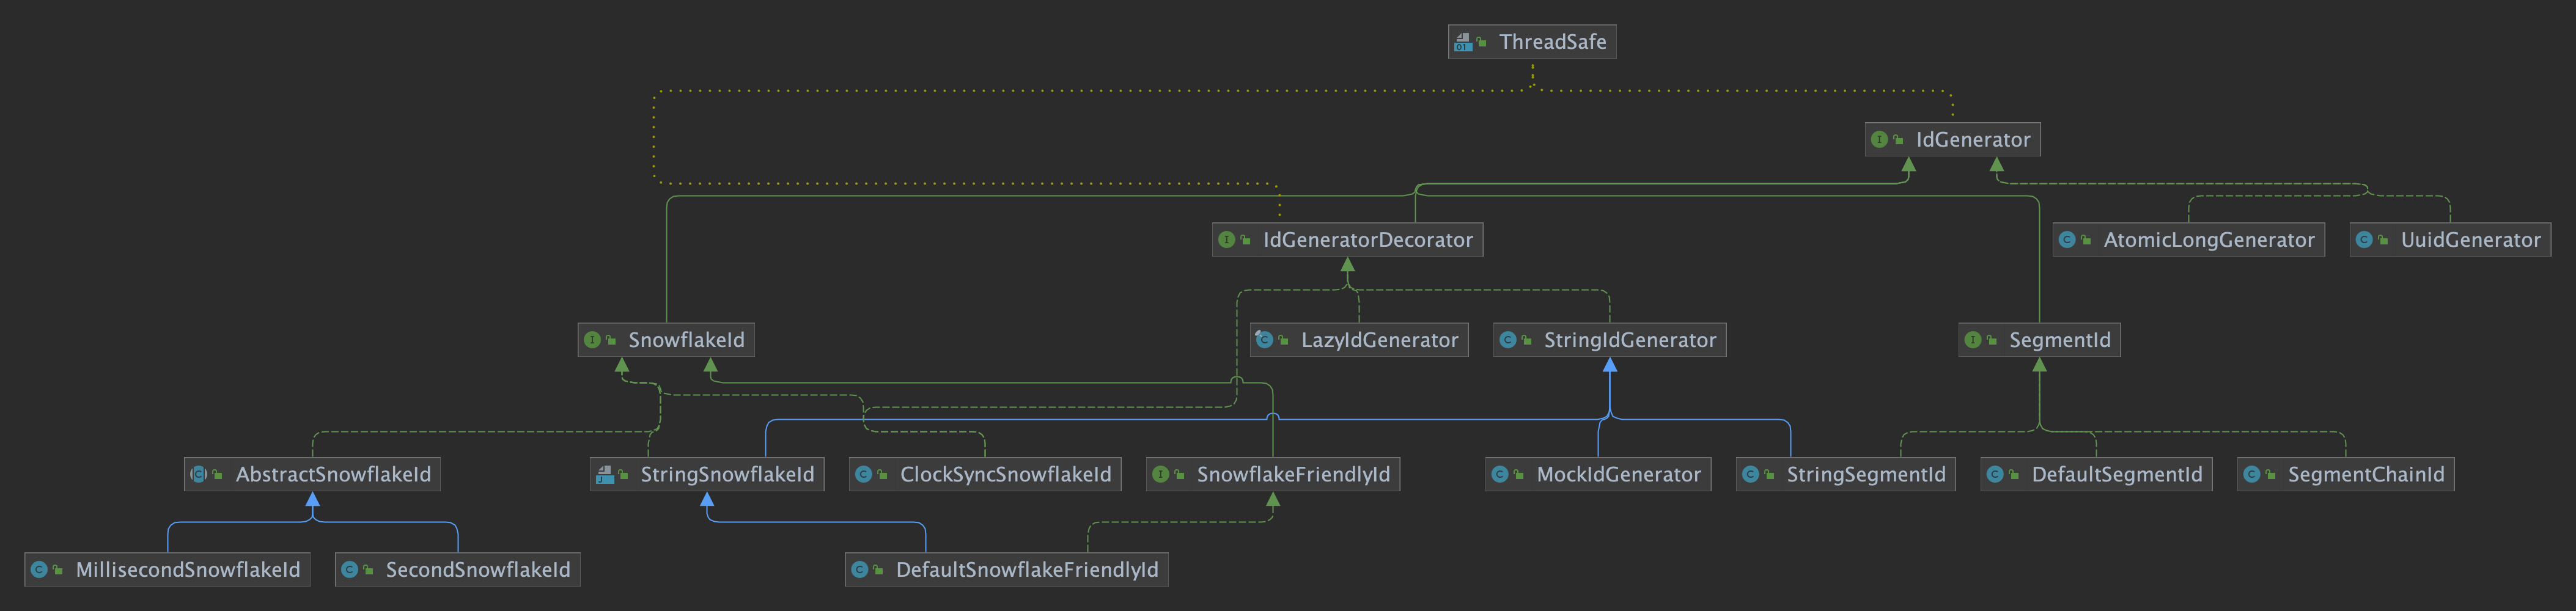This screenshot has height=611, width=2576.
Task: Click the interface icon on IdGeneratorDecorator
Action: (x=1226, y=240)
